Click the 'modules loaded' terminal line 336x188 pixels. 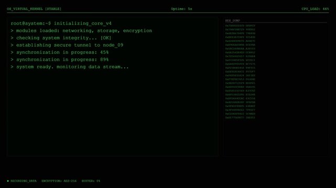coord(81,31)
